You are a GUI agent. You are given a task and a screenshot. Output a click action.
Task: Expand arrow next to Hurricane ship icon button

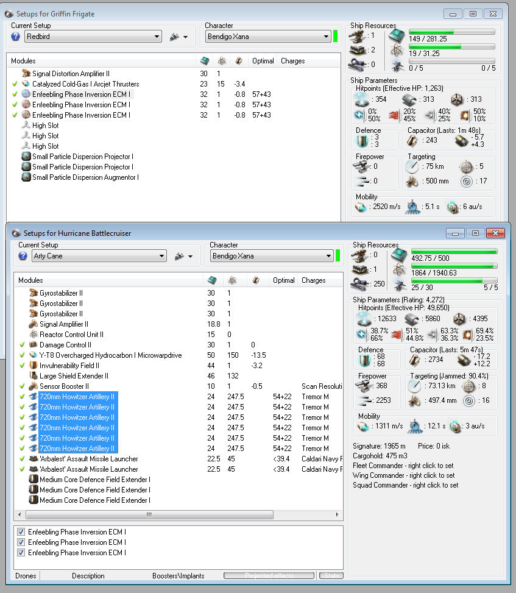pos(191,257)
